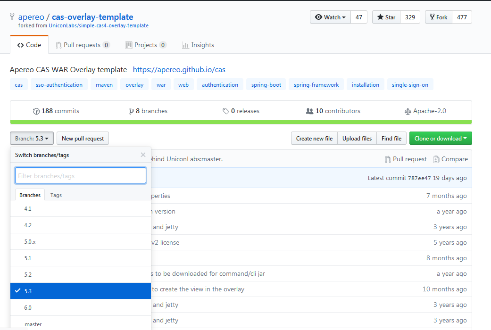Click the spring-boot topic tag
Image resolution: width=491 pixels, height=330 pixels.
[266, 84]
